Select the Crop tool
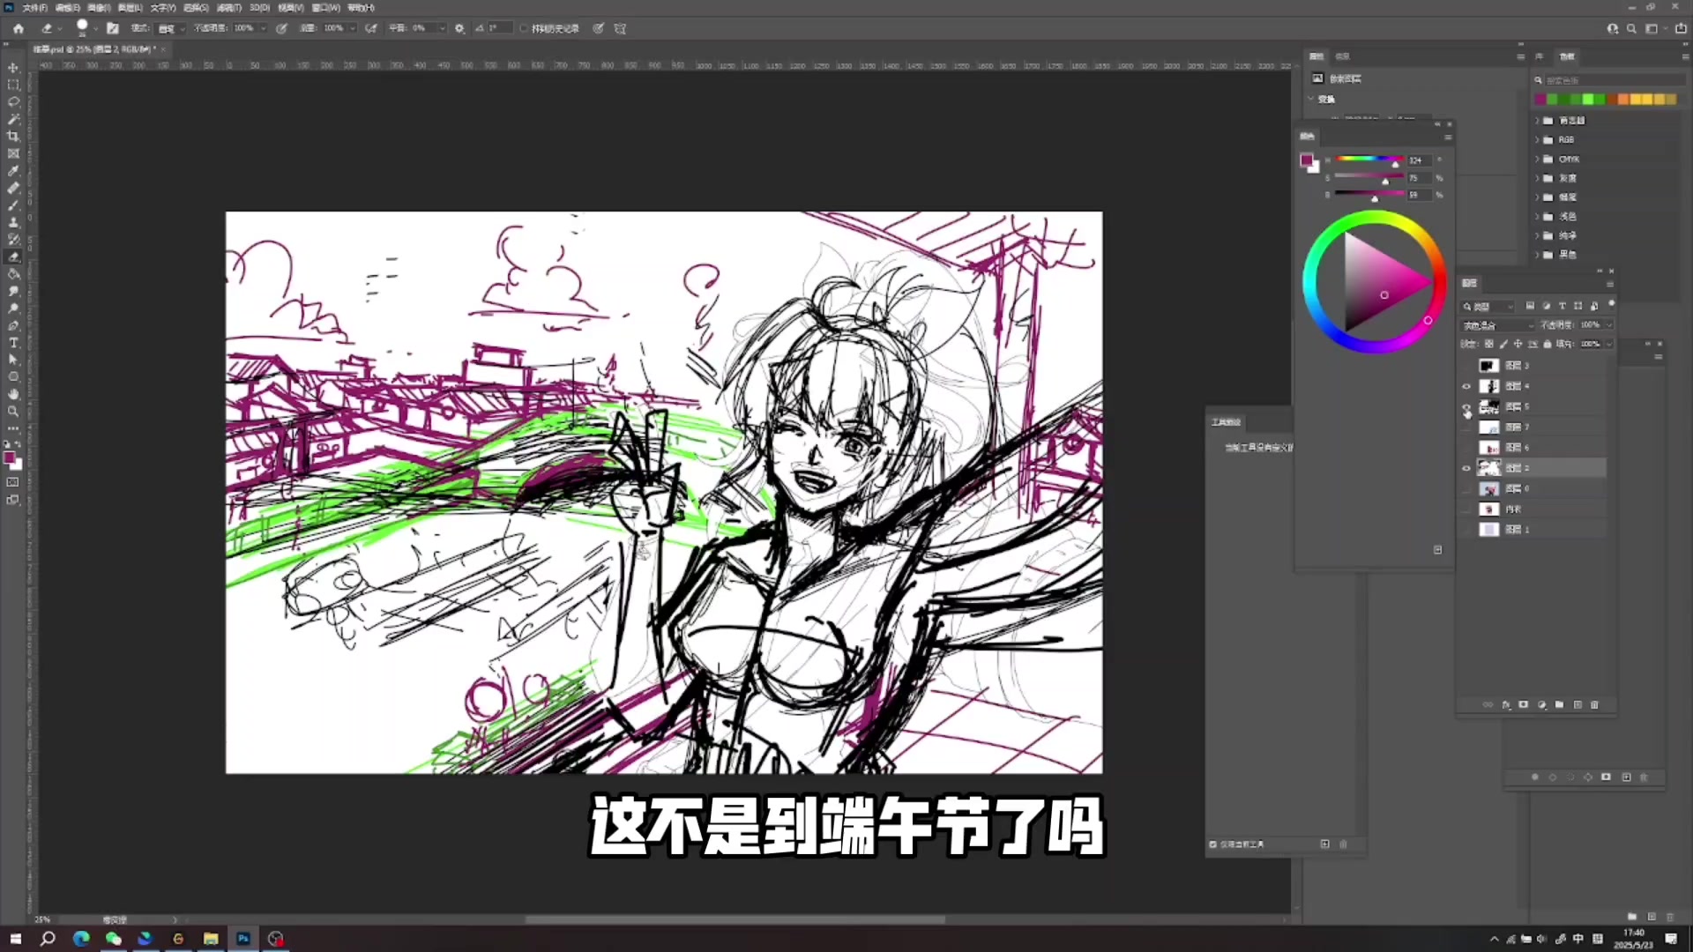1693x952 pixels. (13, 137)
